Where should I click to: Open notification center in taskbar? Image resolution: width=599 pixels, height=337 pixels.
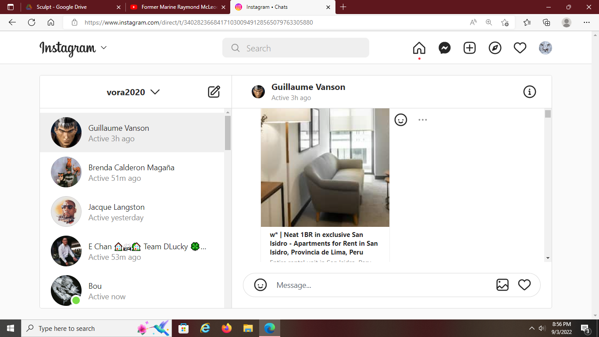click(x=585, y=328)
